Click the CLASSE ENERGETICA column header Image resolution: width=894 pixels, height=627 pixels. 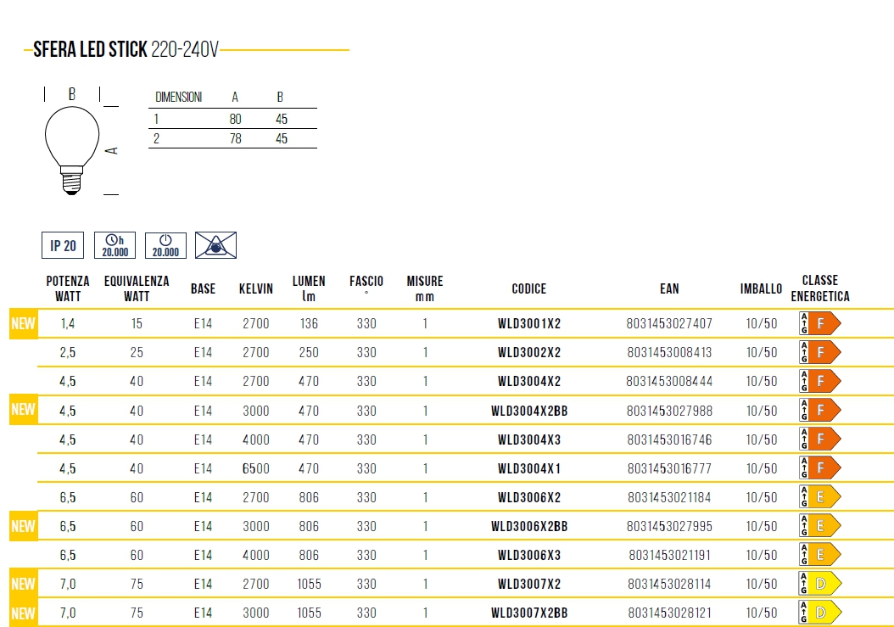[819, 288]
